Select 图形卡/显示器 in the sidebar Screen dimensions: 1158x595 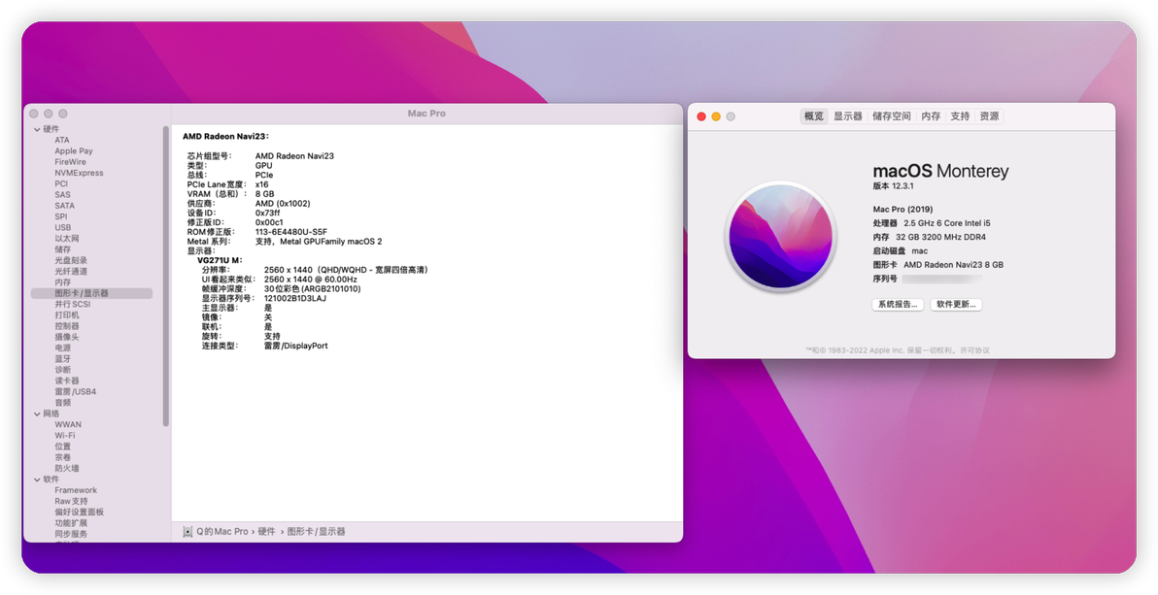[x=91, y=293]
